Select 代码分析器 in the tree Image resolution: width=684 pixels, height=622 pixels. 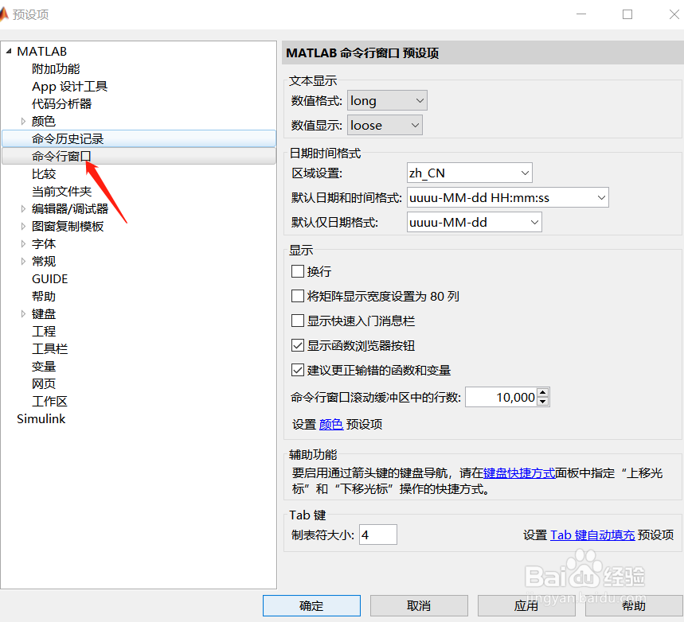(61, 103)
